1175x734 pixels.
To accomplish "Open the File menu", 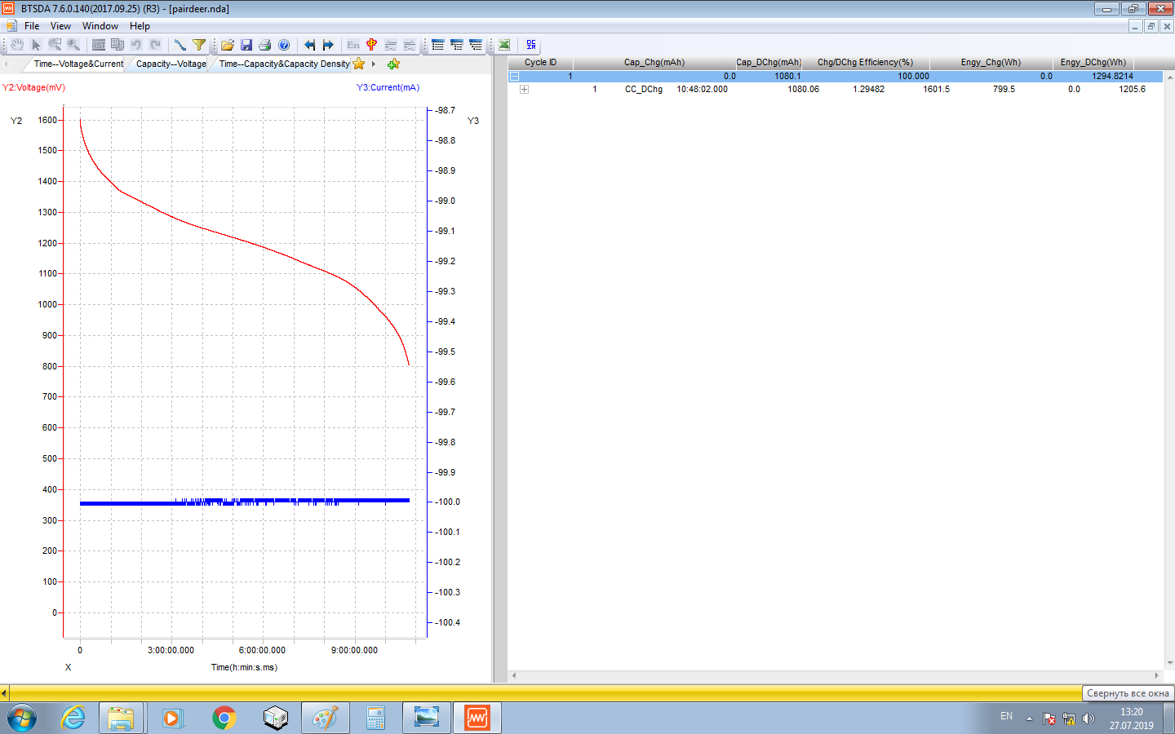I will point(32,26).
